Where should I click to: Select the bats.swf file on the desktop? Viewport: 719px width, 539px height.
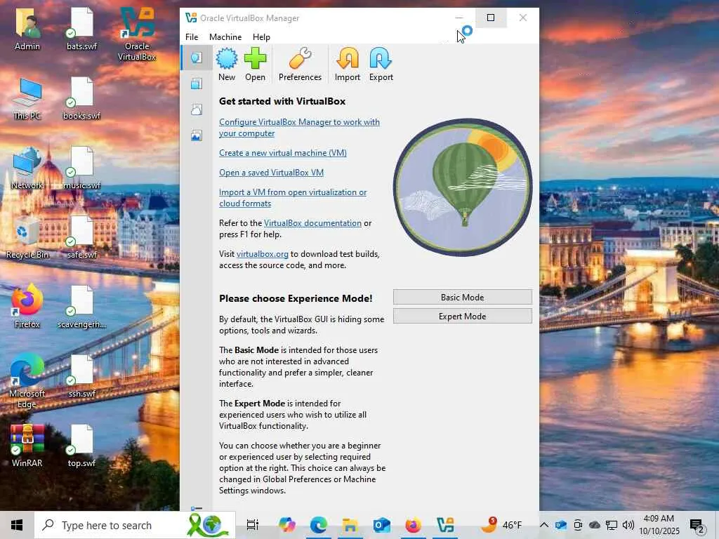point(81,30)
